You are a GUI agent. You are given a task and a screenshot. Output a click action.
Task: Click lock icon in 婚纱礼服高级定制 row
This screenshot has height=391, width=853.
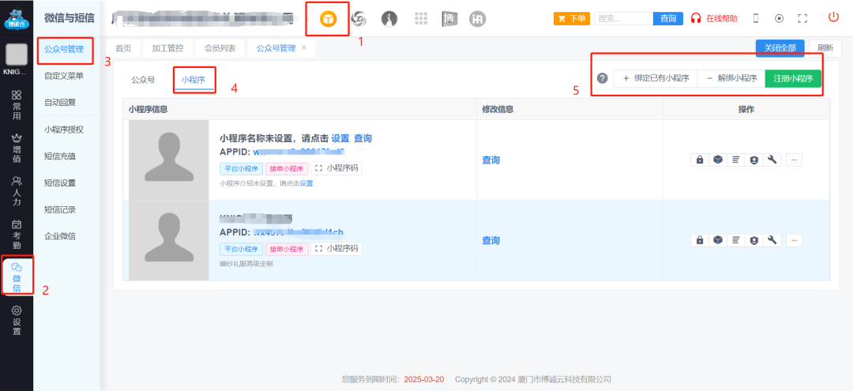(700, 240)
